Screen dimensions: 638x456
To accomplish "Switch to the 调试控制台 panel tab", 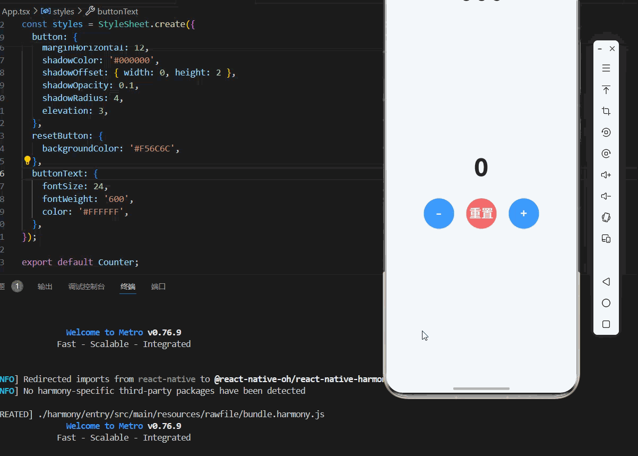I will click(87, 286).
